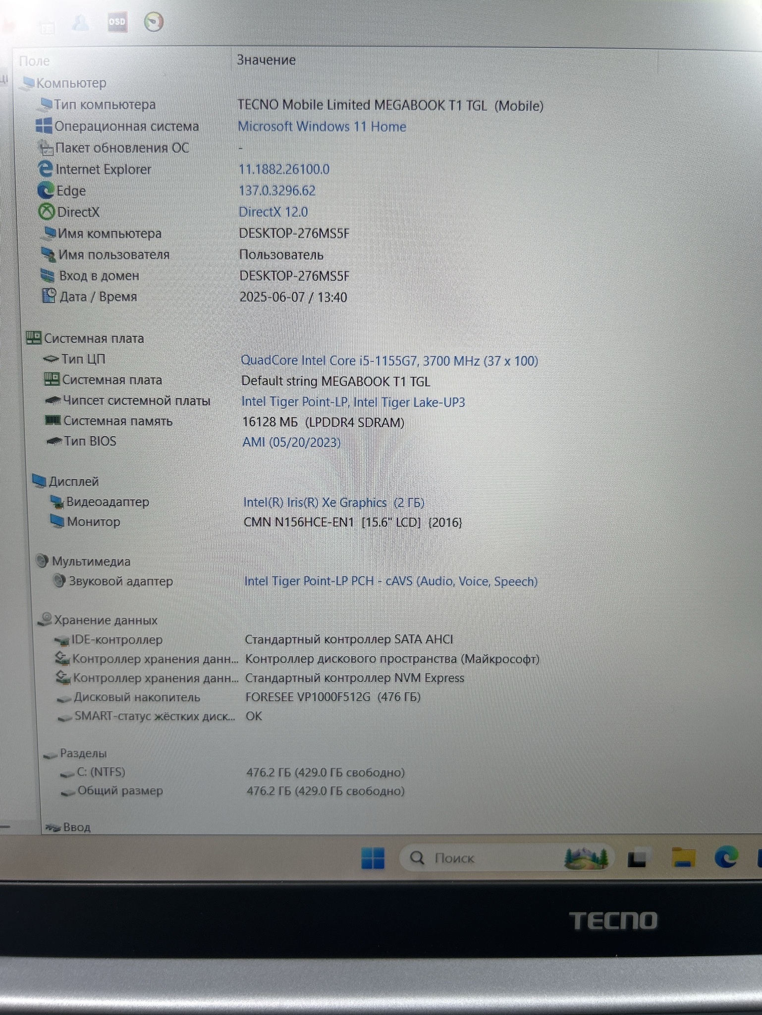Select the Контроллер дискового пространства (Майкрософт) value
Image resolution: width=762 pixels, height=1015 pixels.
pos(392,659)
